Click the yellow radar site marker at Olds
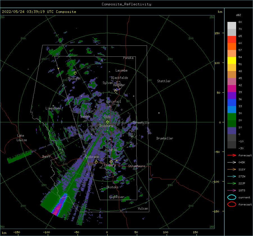This screenshot has height=236, width=253. (107, 122)
